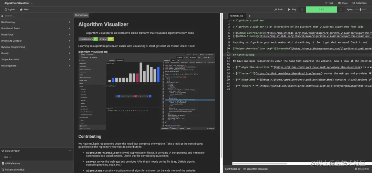The image size is (372, 173).
Task: Open the Algorithm Visualizer title dropdown
Action: [x=19, y=3]
